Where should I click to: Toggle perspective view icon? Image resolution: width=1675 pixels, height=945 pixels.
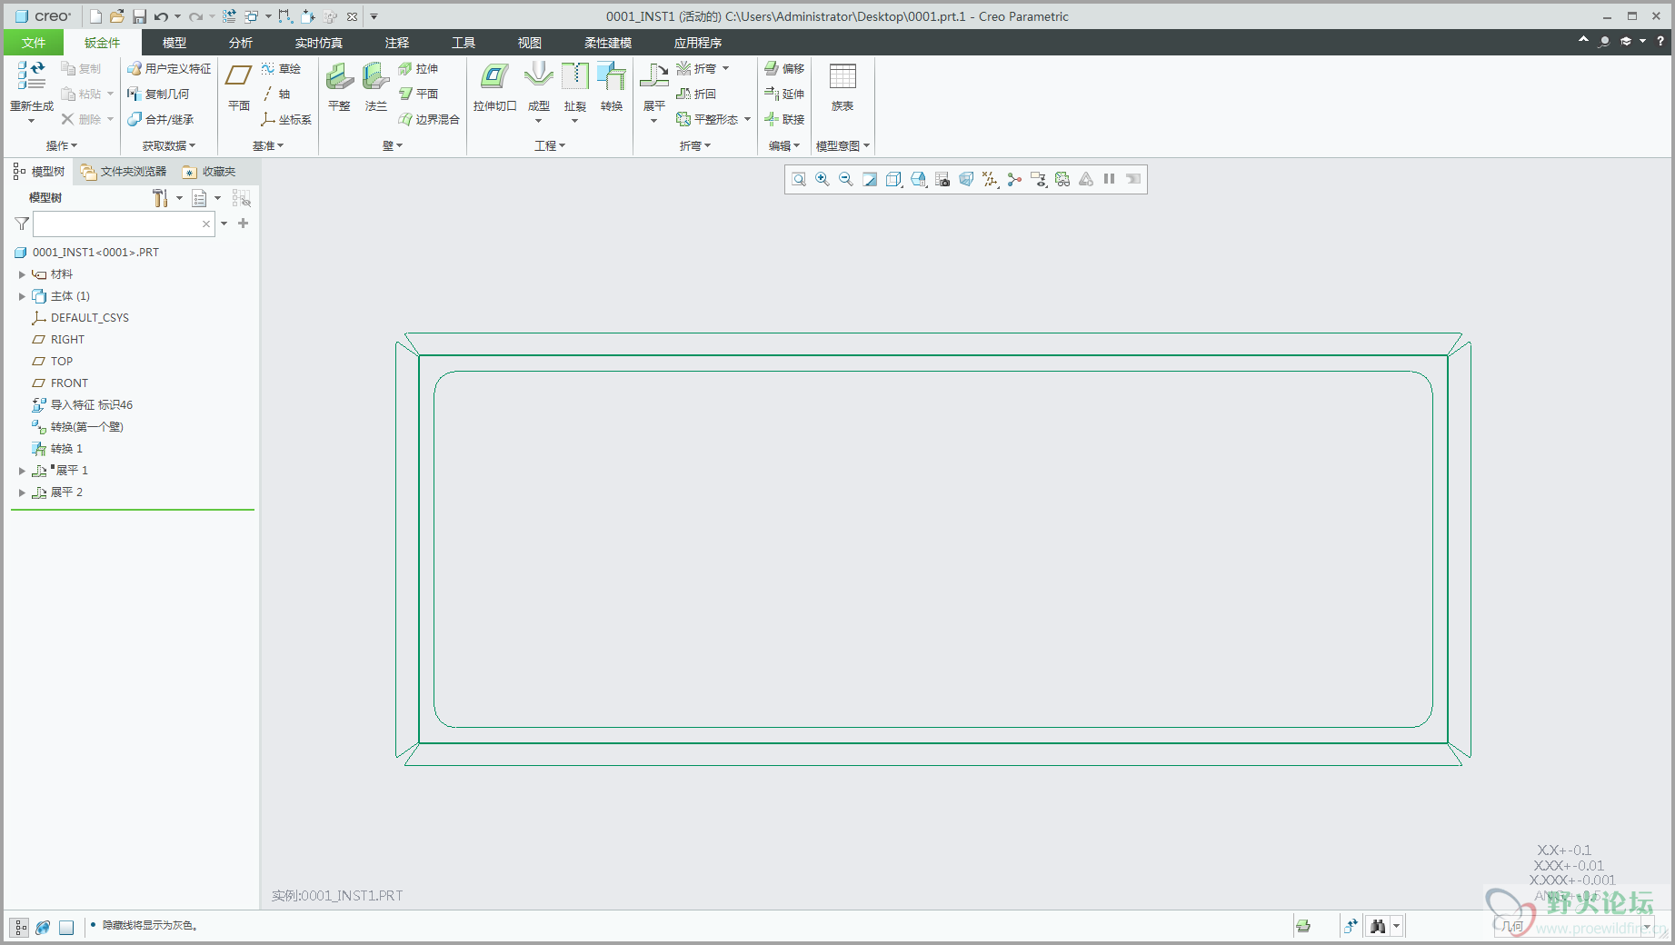tap(966, 179)
